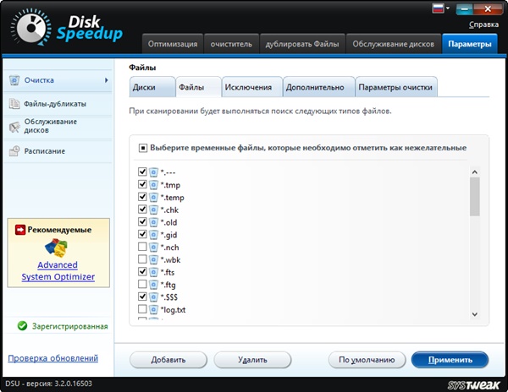Toggle the select-all temporary files checkbox
508x392 pixels.
[x=143, y=148]
